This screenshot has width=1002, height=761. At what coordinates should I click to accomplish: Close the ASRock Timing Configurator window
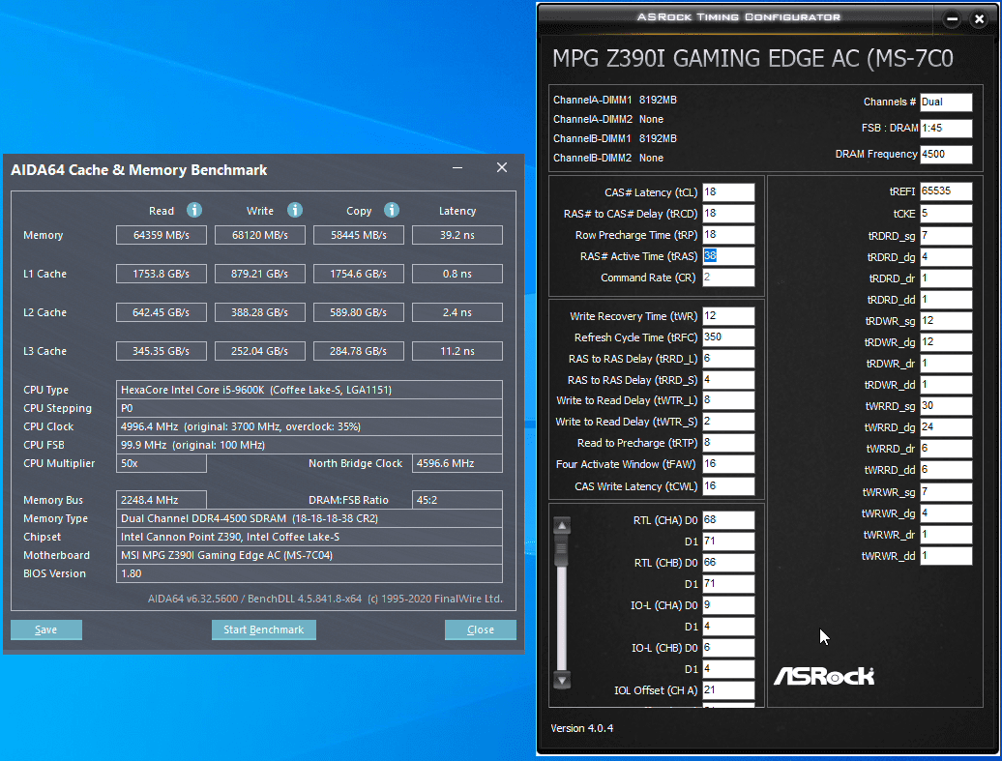pos(979,18)
